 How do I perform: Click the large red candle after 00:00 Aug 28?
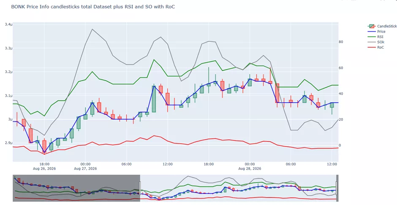tap(277, 93)
